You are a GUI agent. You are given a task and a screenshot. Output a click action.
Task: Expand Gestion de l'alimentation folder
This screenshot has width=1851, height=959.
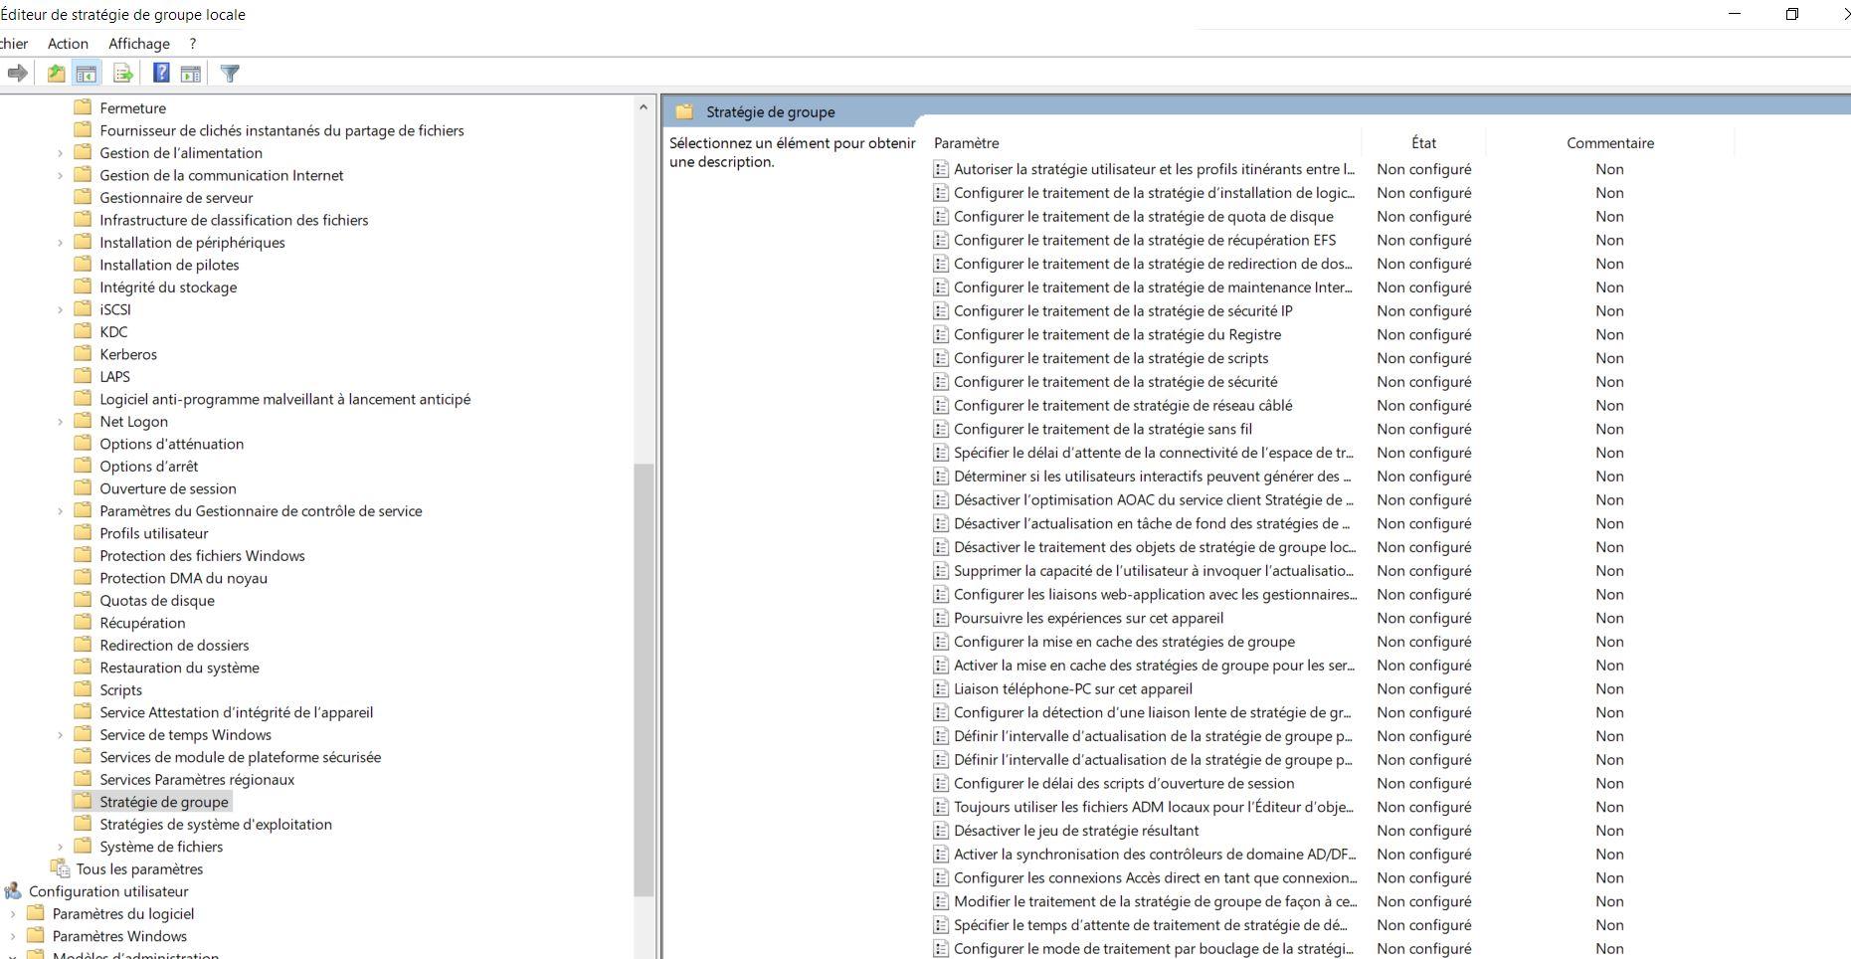click(60, 153)
